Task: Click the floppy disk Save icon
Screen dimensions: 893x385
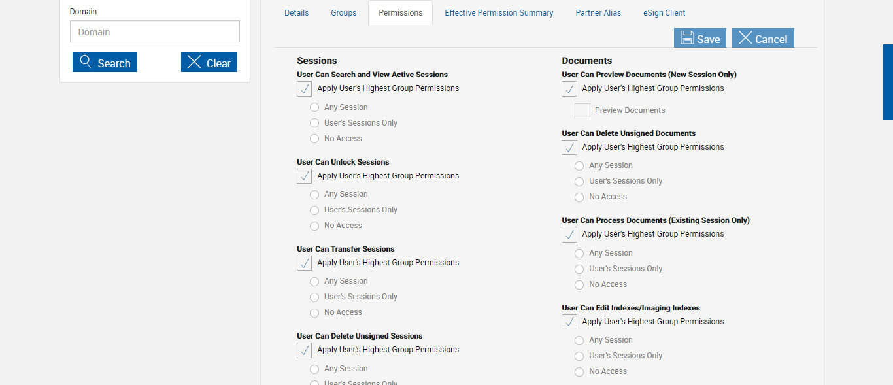Action: click(687, 38)
